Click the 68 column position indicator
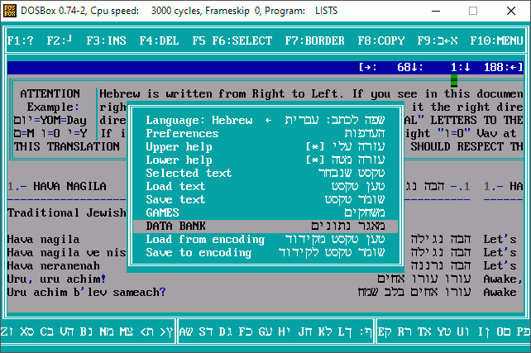 (x=404, y=67)
